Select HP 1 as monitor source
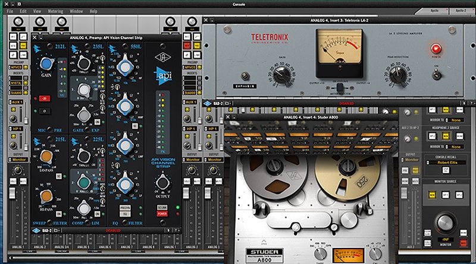 (x=445, y=195)
